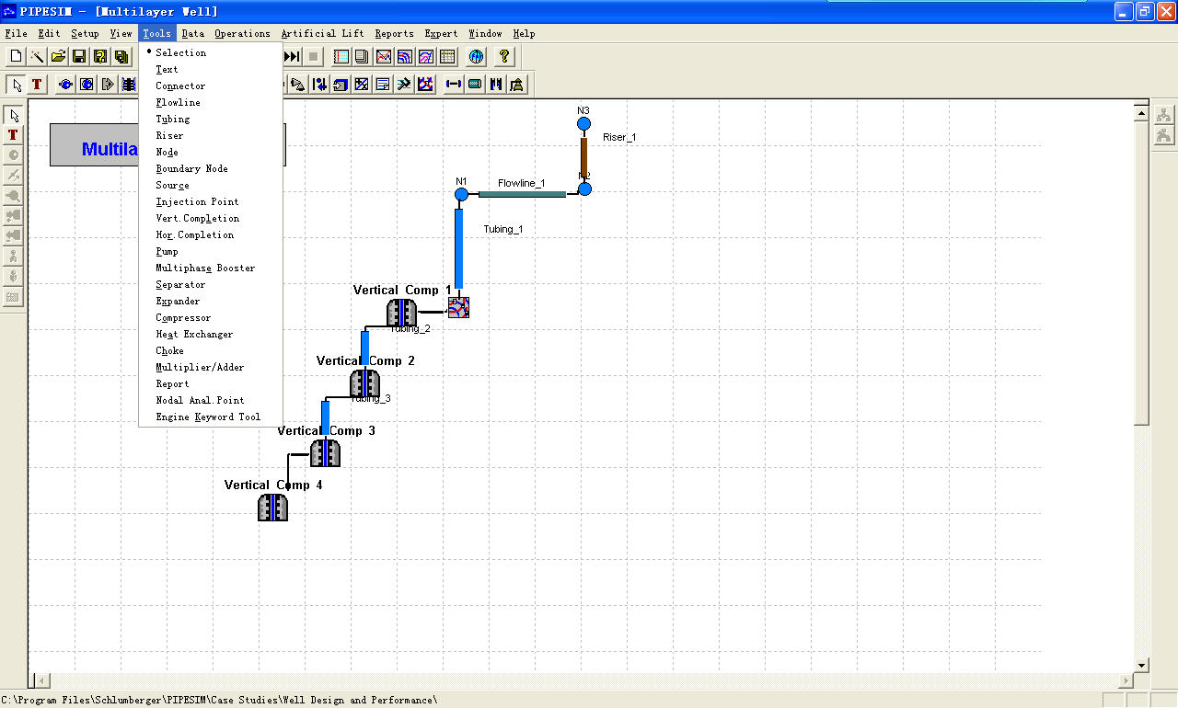Select the red T text tool in second toolbar
This screenshot has width=1178, height=708.
click(x=37, y=85)
